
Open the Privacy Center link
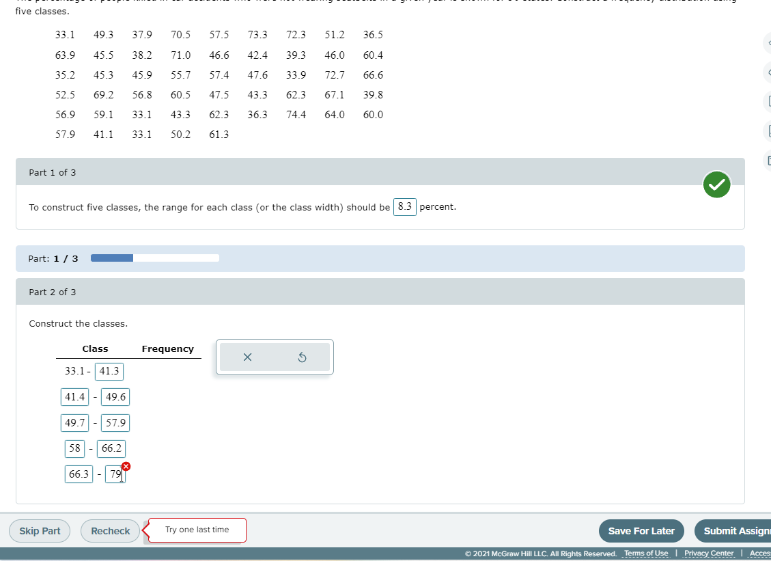coord(709,553)
